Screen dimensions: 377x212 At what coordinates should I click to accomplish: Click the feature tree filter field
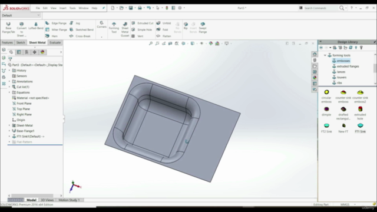click(x=35, y=59)
